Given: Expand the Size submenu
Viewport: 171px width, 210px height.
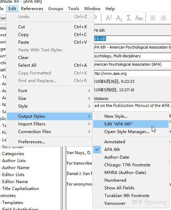Looking at the screenshot, I should pyautogui.click(x=50, y=99).
